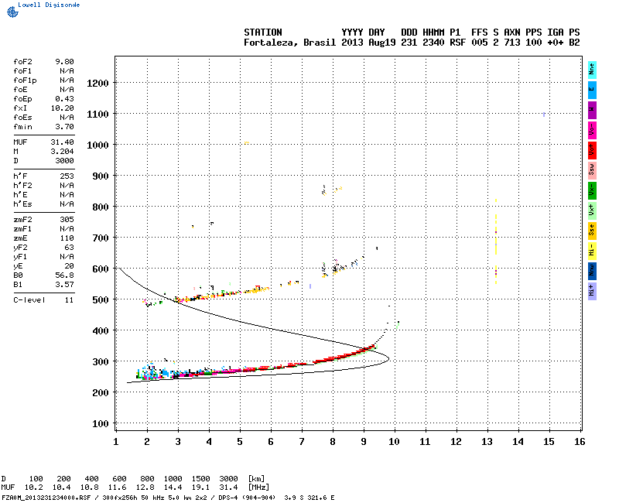This screenshot has height=503, width=619.
Task: Select the lavender Hi+ legend swatch
Action: (x=592, y=292)
